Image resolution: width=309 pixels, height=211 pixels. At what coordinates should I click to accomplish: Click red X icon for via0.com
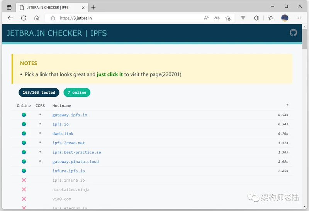24,199
